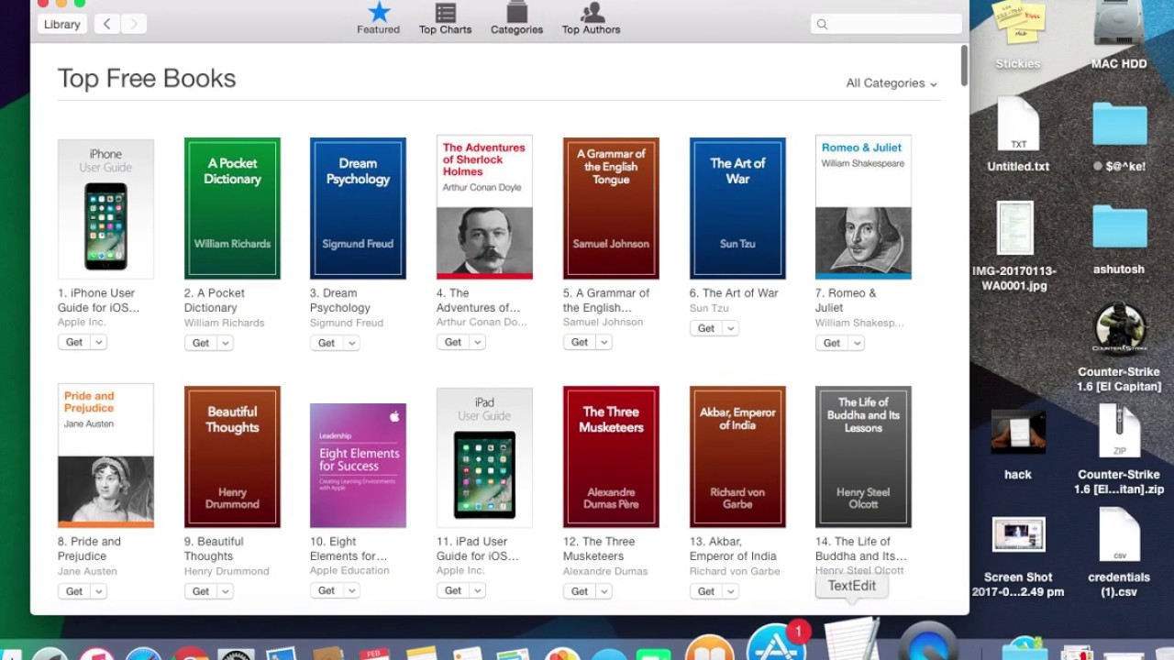Open The Three Musketeers cover
Image resolution: width=1174 pixels, height=660 pixels.
pos(611,456)
